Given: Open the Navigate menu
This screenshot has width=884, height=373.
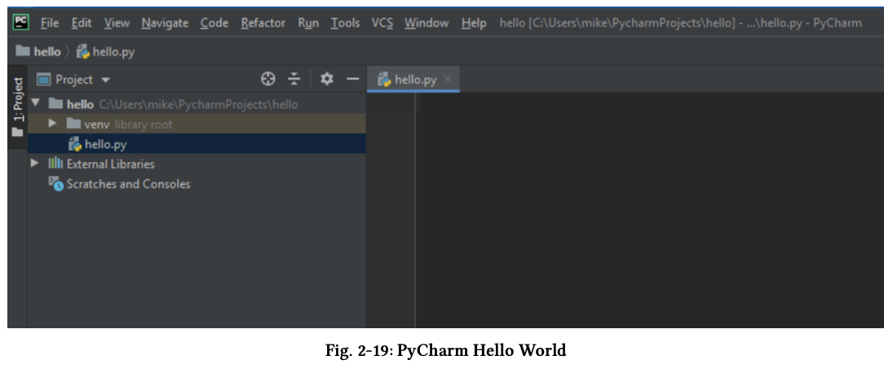Looking at the screenshot, I should pos(166,23).
